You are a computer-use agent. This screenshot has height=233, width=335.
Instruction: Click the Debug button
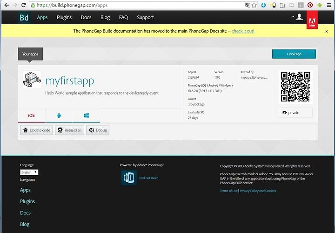pos(98,130)
